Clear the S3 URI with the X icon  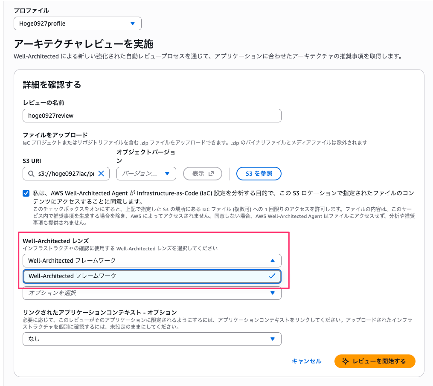point(102,174)
